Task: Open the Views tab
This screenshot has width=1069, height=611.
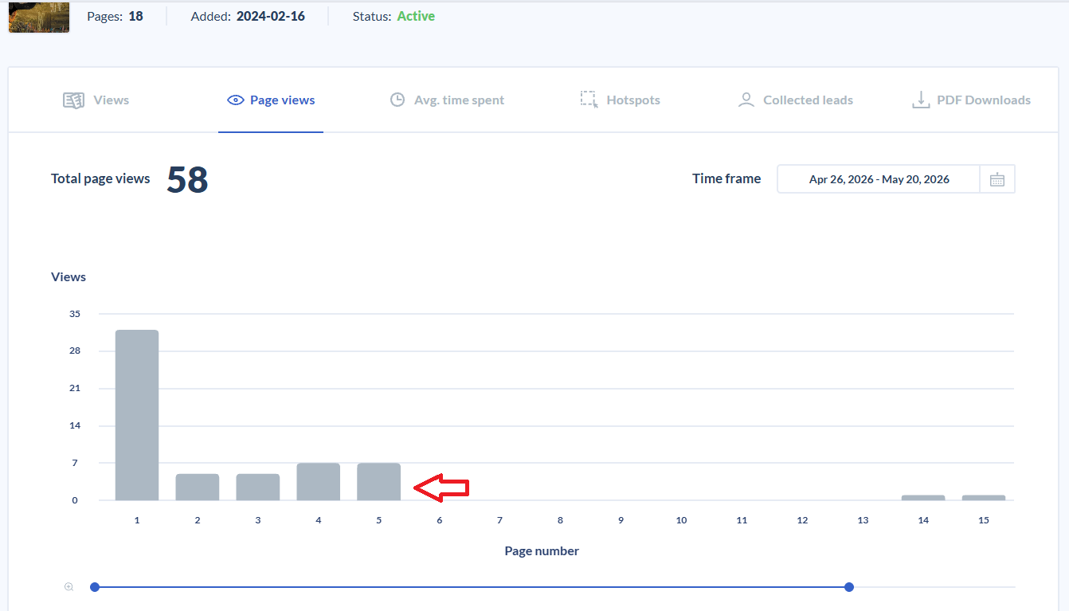Action: coord(96,100)
